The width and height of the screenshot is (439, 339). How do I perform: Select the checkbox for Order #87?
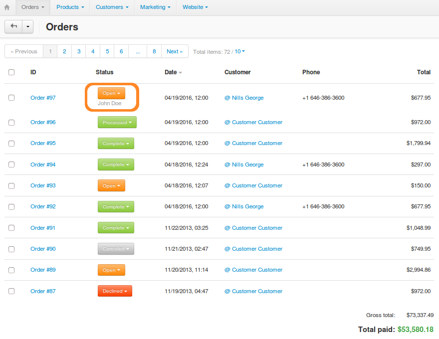(11, 291)
